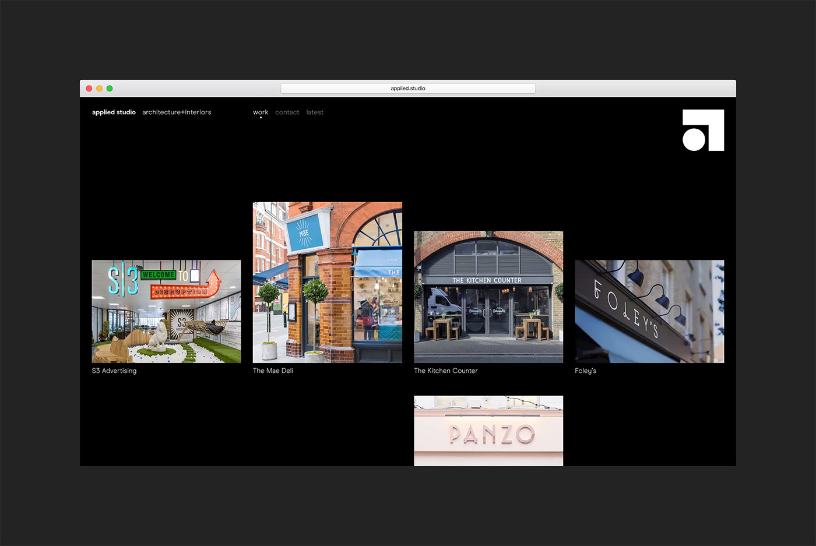Screen dimensions: 816x546
Task: Open The Mae Deli project image
Action: [327, 282]
